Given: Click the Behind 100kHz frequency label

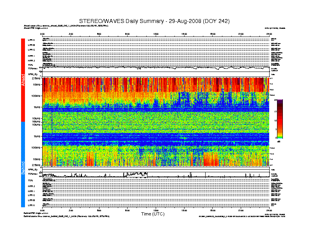Looking at the screenshot, I should [36, 147].
